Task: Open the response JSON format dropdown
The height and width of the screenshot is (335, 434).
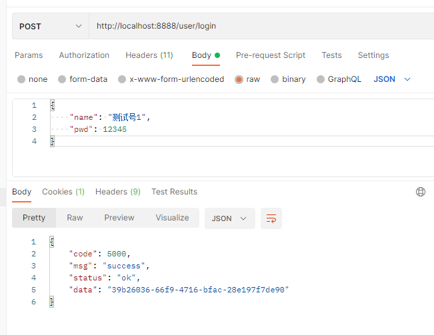Action: point(230,218)
